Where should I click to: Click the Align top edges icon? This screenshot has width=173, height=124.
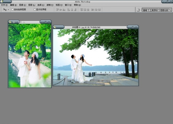(x=57, y=10)
